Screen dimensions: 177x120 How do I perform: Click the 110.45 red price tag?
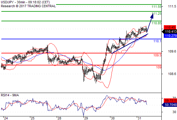[x=170, y=27]
